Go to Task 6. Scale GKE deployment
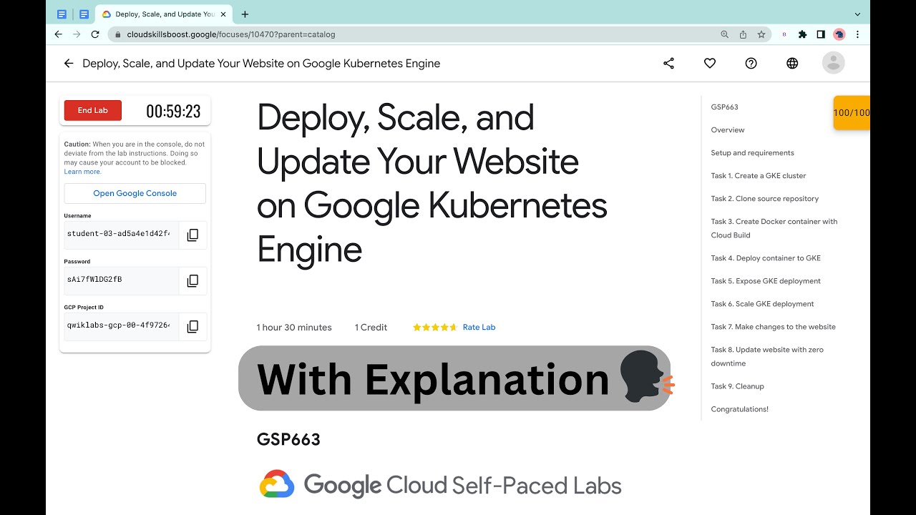Screen dimensions: 916x515 [x=762, y=304]
